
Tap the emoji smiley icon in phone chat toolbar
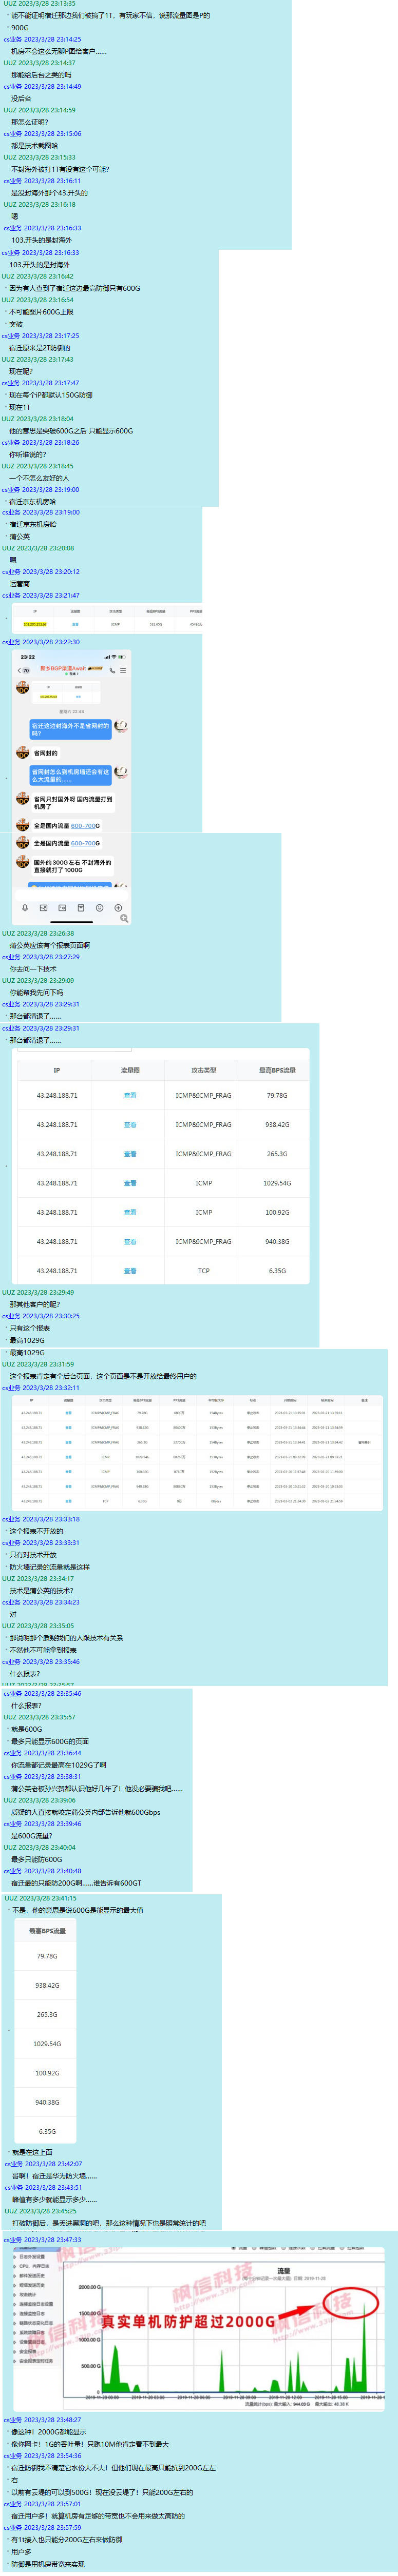[100, 909]
